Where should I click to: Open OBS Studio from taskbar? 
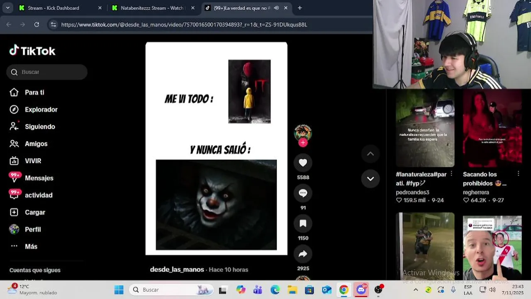tap(378, 289)
